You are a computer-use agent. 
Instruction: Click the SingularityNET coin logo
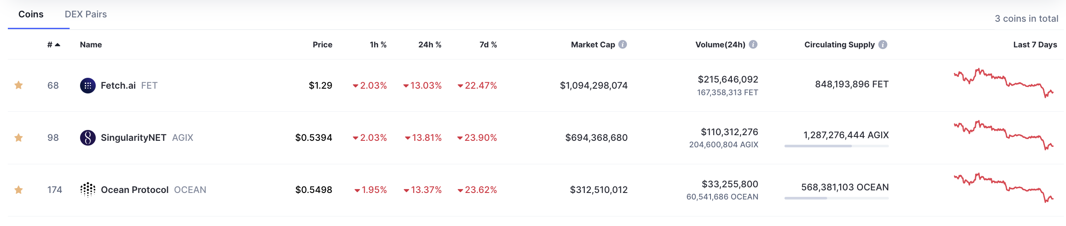point(88,138)
